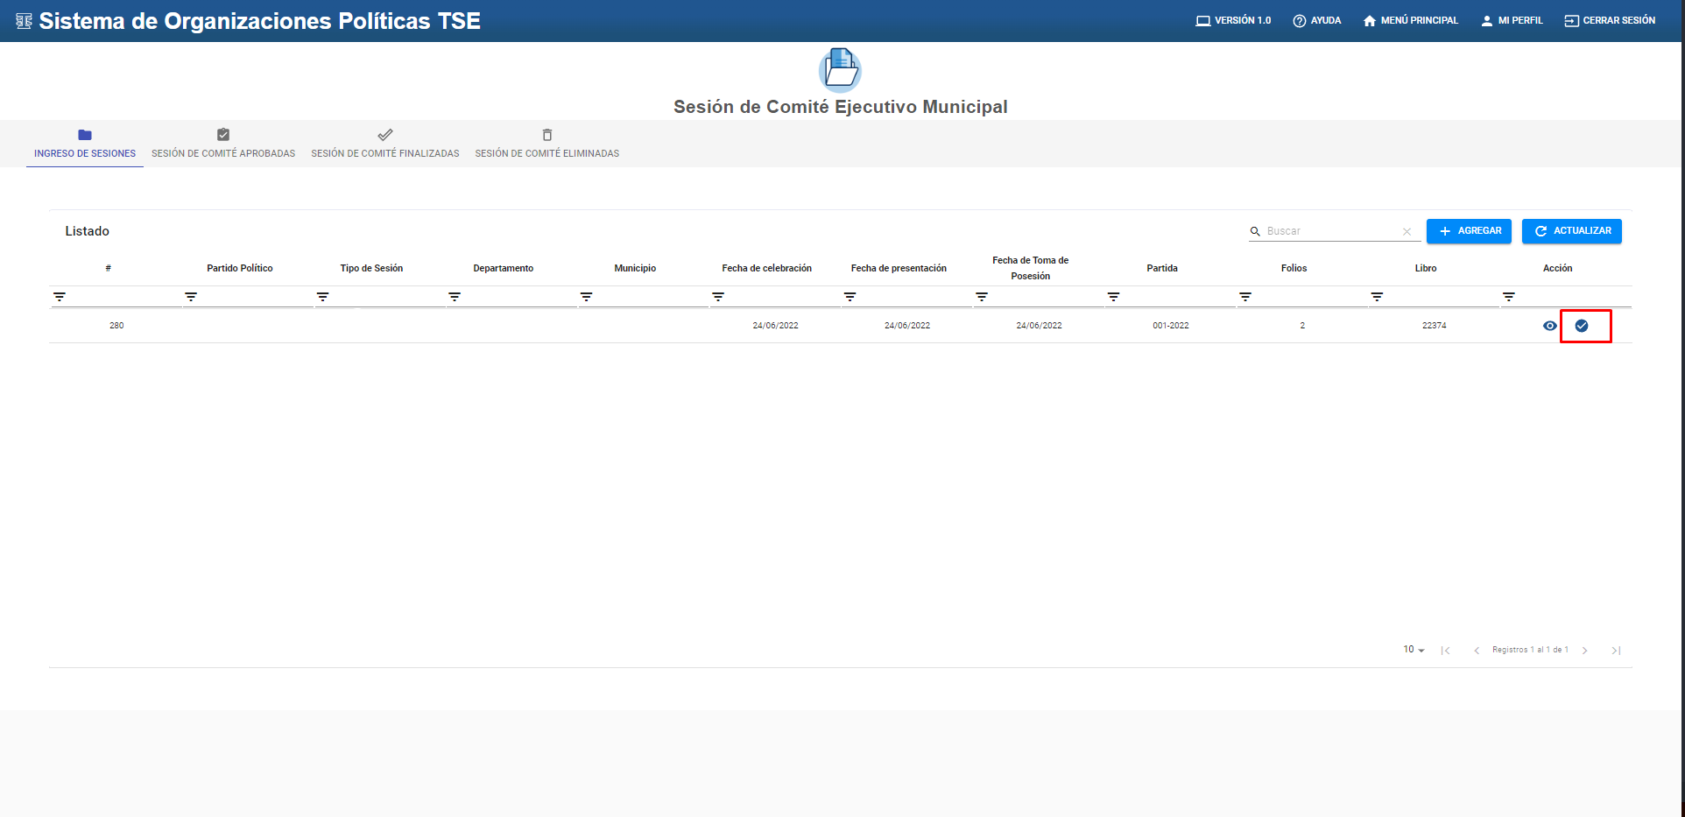Go to next page of records
The height and width of the screenshot is (817, 1685).
(x=1584, y=651)
